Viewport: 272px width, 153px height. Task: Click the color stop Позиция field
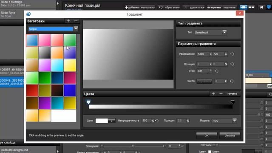(x=181, y=121)
